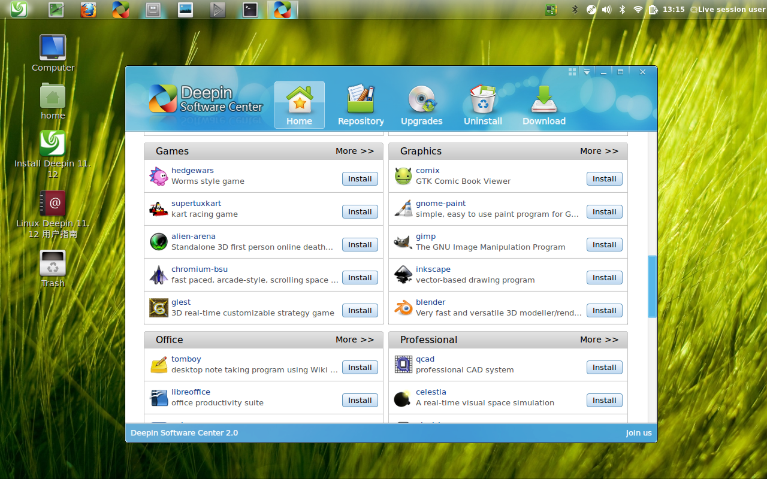Open the window menu dropdown arrow
Viewport: 767px width, 479px height.
(x=587, y=71)
